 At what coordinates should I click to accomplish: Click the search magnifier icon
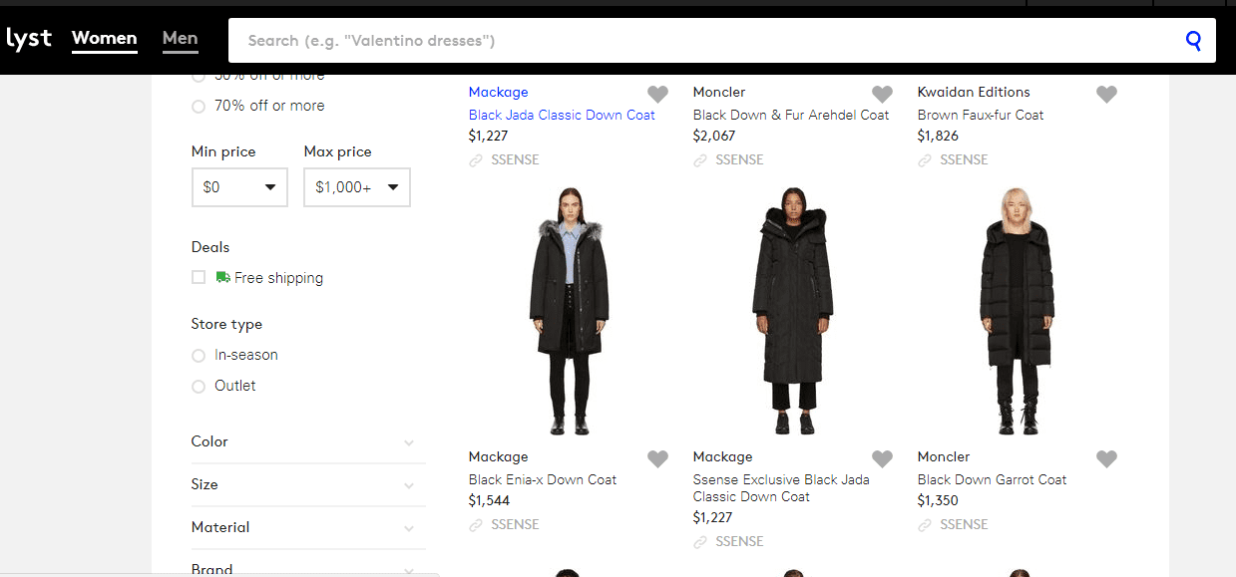pyautogui.click(x=1193, y=41)
